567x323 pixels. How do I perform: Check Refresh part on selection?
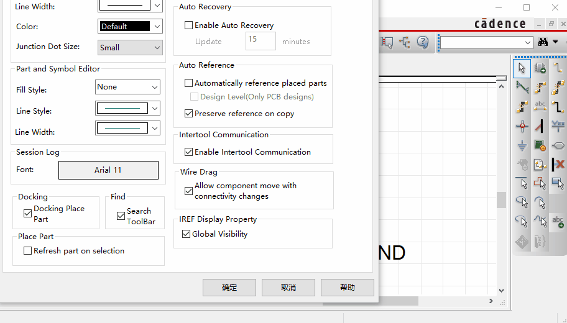(x=27, y=251)
